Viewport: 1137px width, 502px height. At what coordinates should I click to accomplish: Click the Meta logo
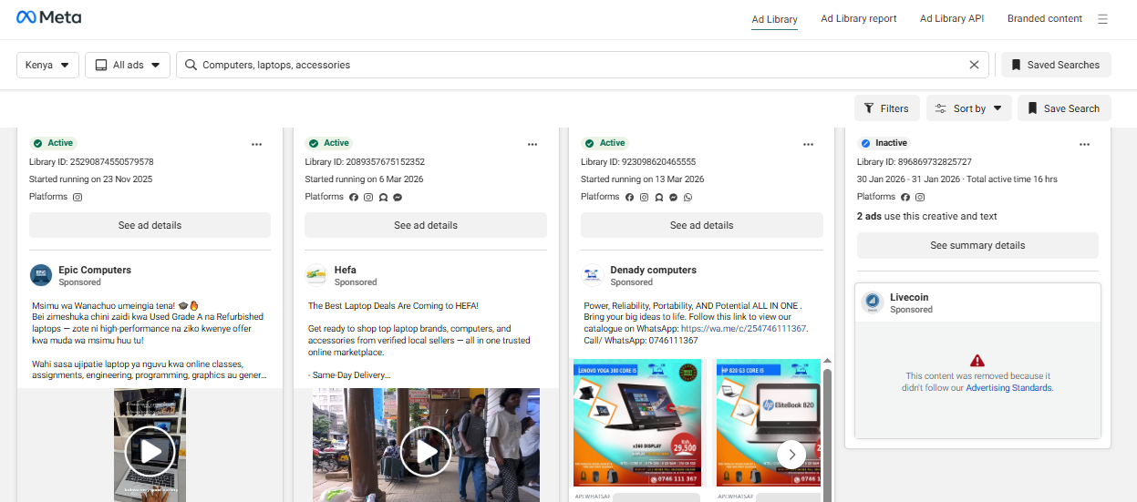[x=48, y=17]
